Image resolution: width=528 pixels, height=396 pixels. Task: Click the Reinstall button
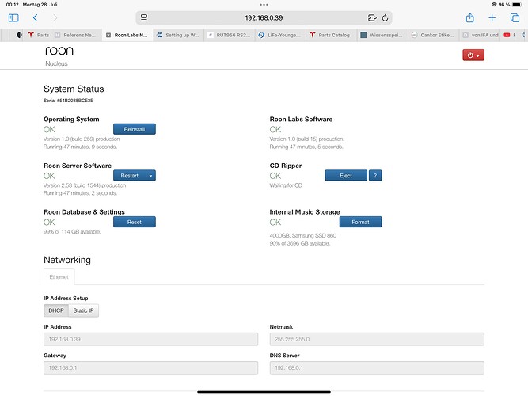tap(135, 129)
